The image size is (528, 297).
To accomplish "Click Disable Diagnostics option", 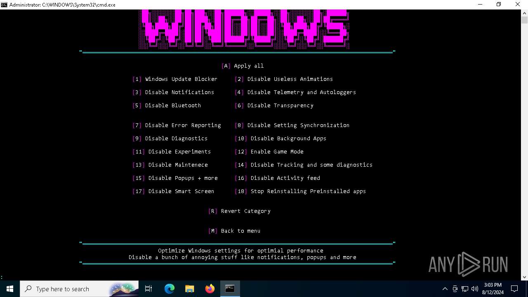I will tap(170, 138).
